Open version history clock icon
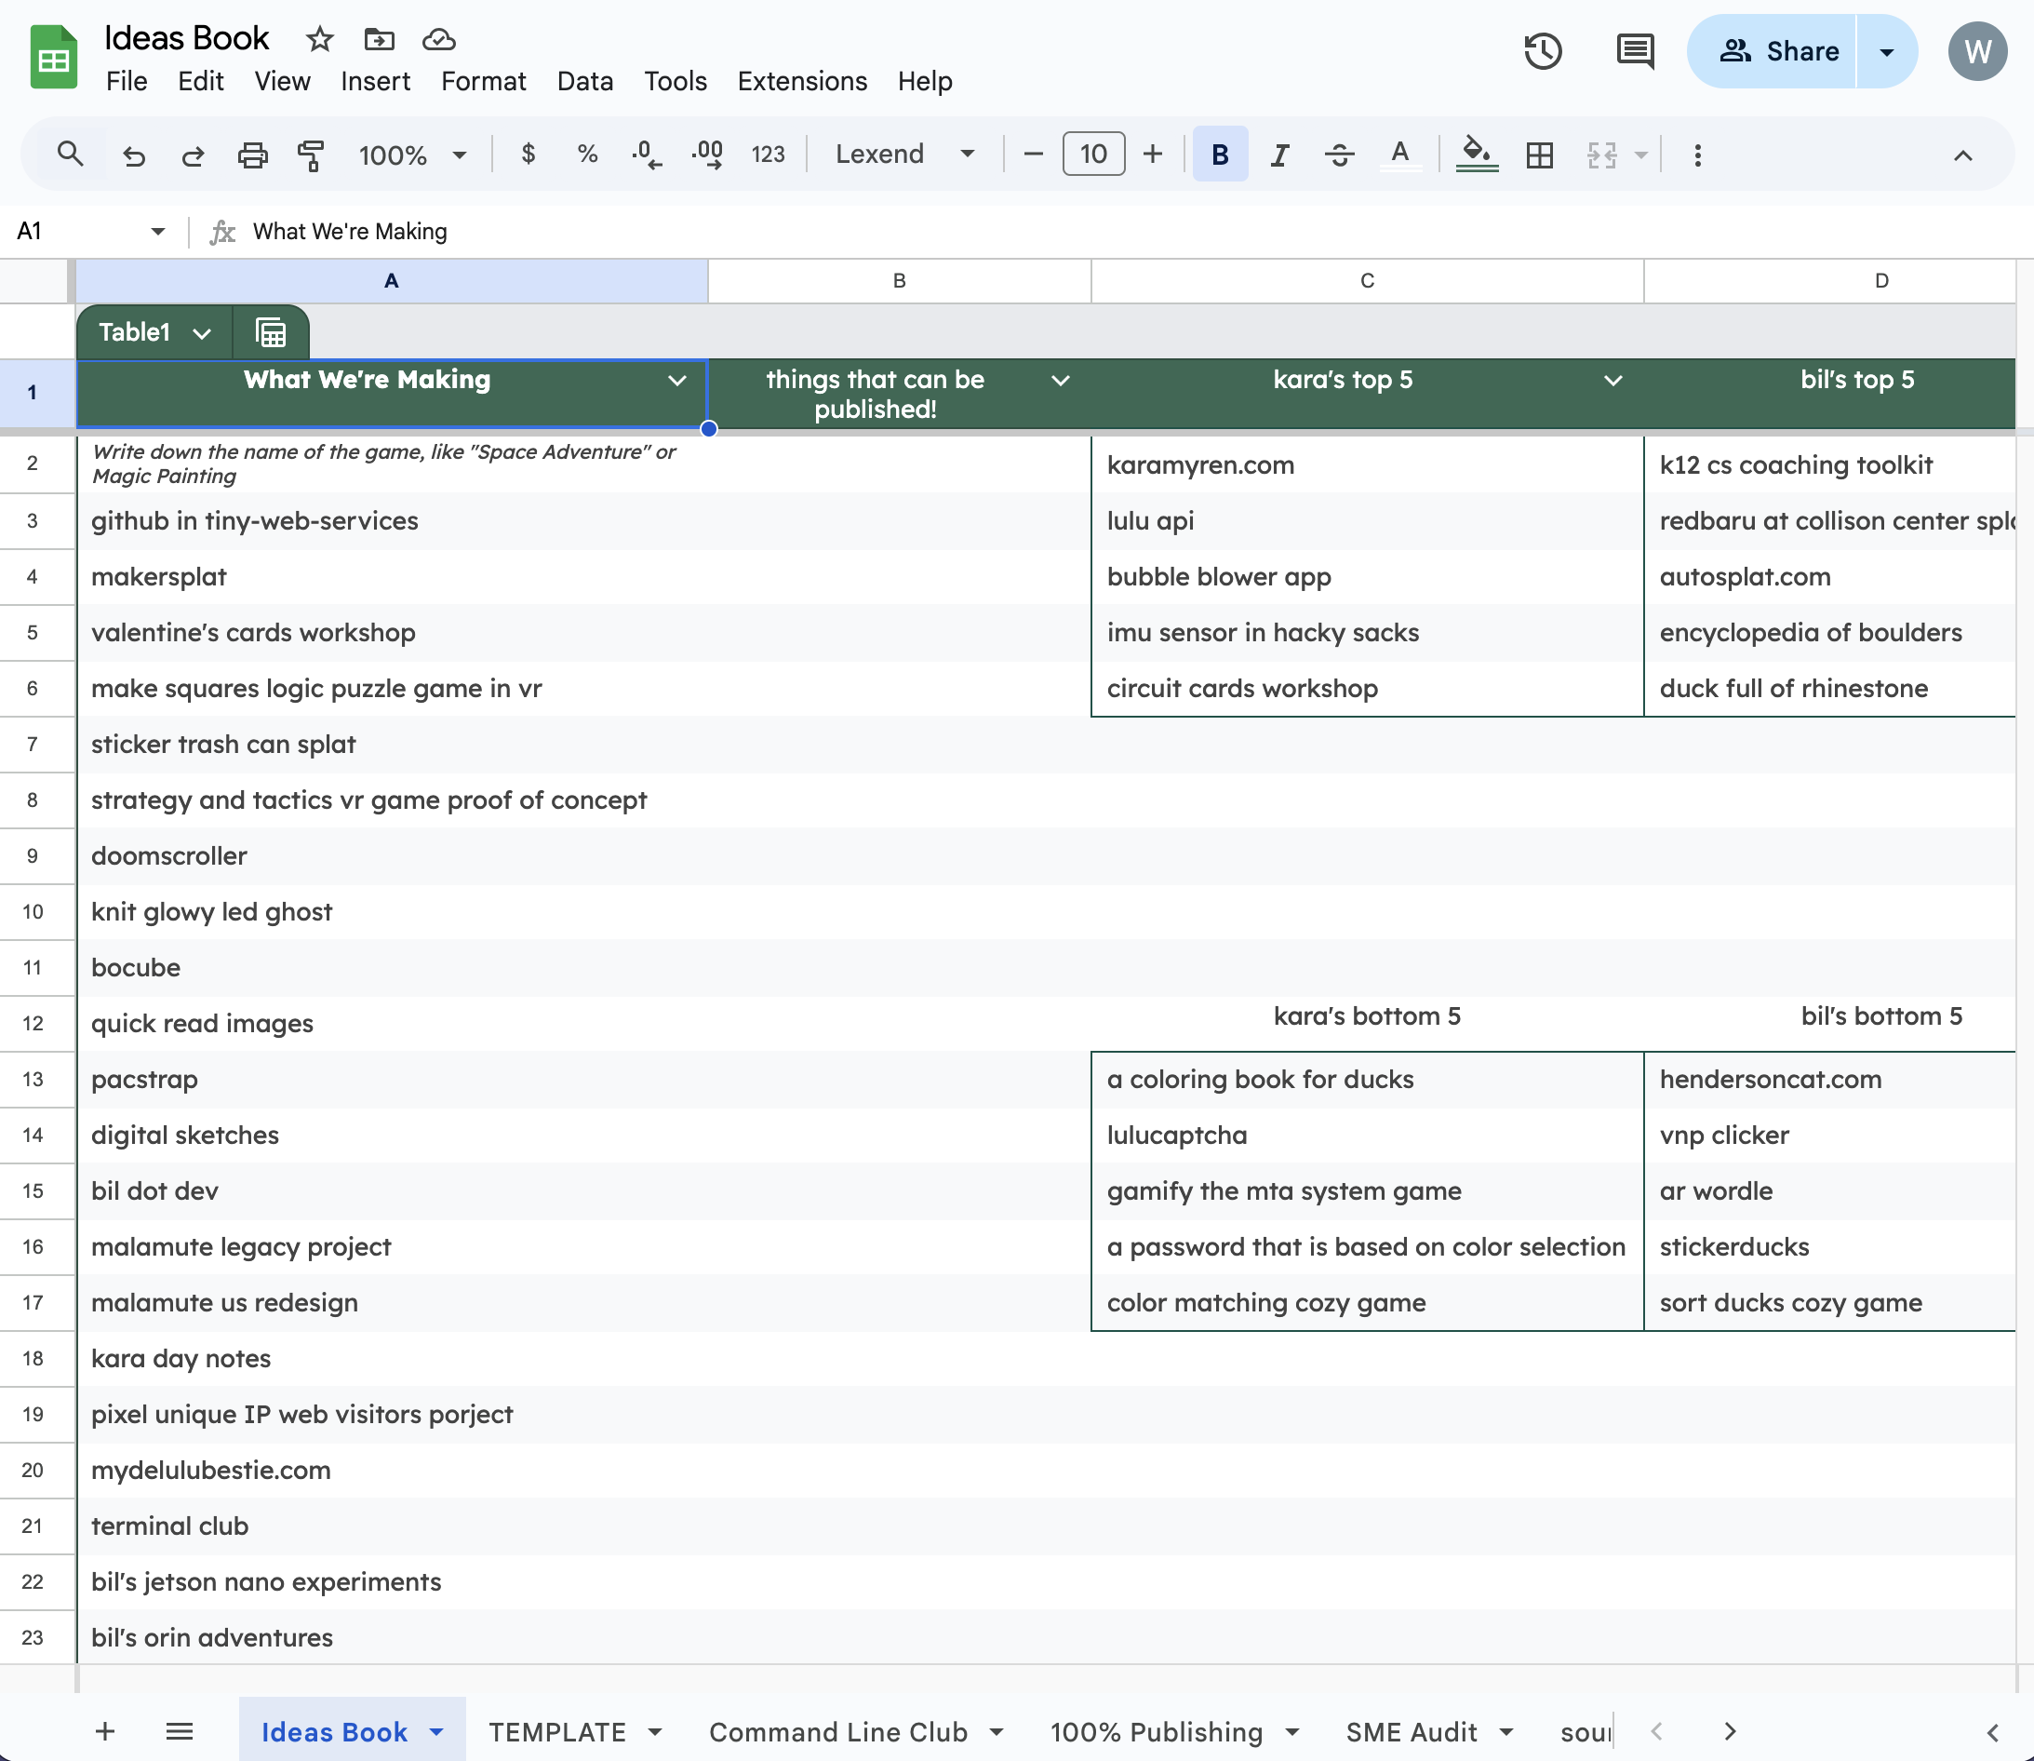The height and width of the screenshot is (1761, 2034). (1542, 51)
